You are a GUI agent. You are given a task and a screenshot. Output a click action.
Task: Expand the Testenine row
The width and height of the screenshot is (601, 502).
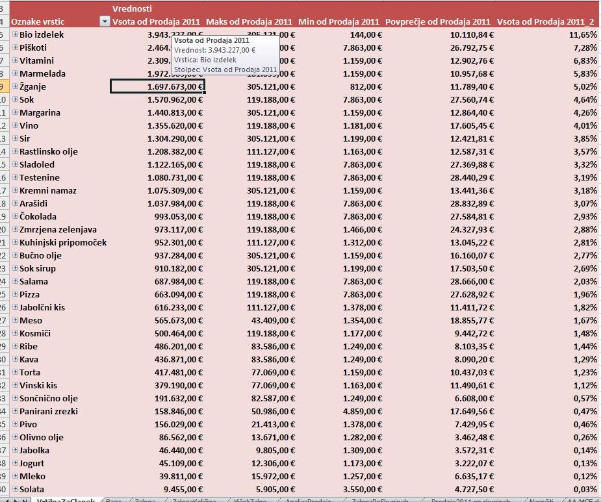click(15, 177)
